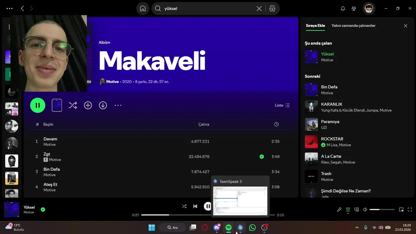
Task: Open the notifications bell
Action: click(343, 8)
